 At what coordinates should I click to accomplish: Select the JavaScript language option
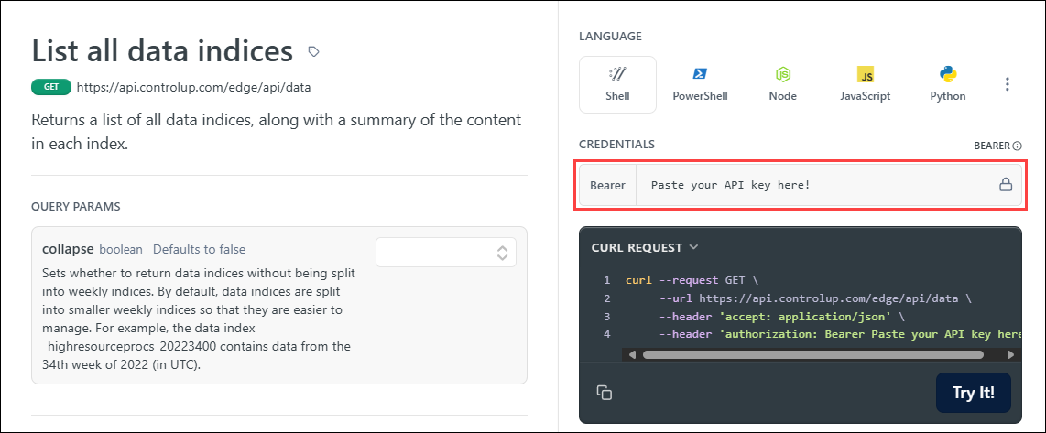tap(866, 84)
